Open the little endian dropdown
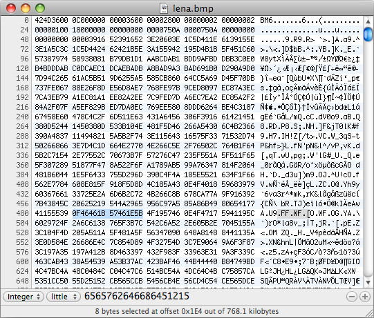Screen dimensions: 374x318 (x=63, y=297)
